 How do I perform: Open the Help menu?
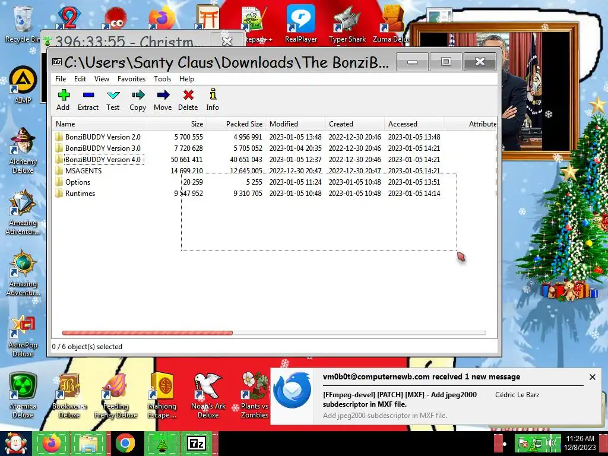click(x=186, y=79)
